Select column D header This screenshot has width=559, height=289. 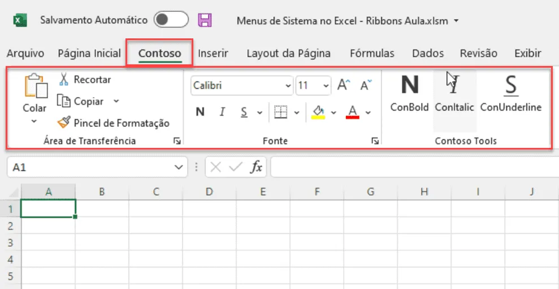pos(209,192)
